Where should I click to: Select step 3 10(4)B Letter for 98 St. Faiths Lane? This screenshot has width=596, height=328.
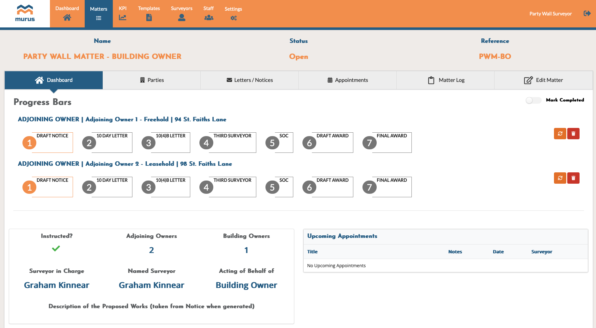point(166,187)
